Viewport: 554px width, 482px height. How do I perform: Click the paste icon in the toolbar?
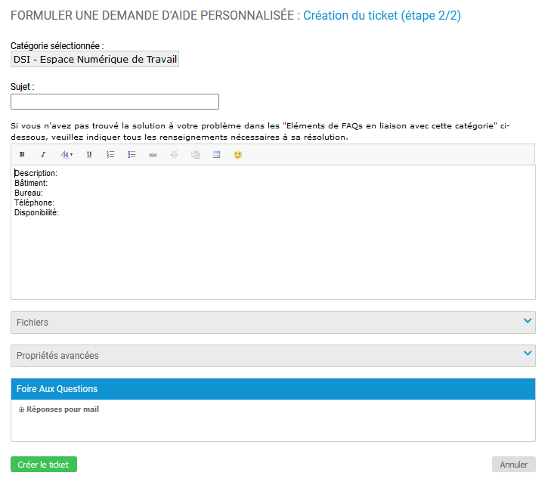pos(195,155)
